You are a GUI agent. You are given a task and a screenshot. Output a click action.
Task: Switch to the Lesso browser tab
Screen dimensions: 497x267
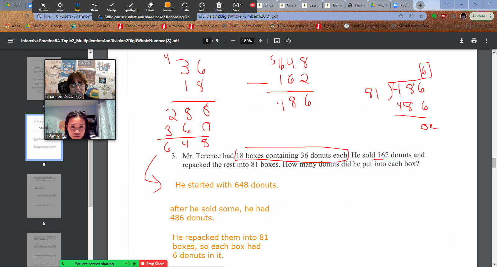[x=311, y=5]
